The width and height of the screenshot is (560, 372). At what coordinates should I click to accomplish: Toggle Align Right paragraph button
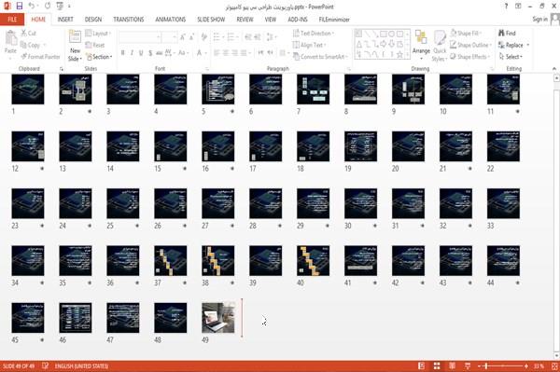click(234, 53)
